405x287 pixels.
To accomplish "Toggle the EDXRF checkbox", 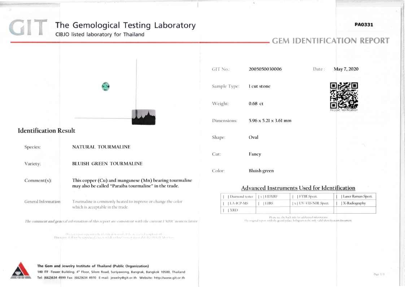I will click(x=261, y=197).
